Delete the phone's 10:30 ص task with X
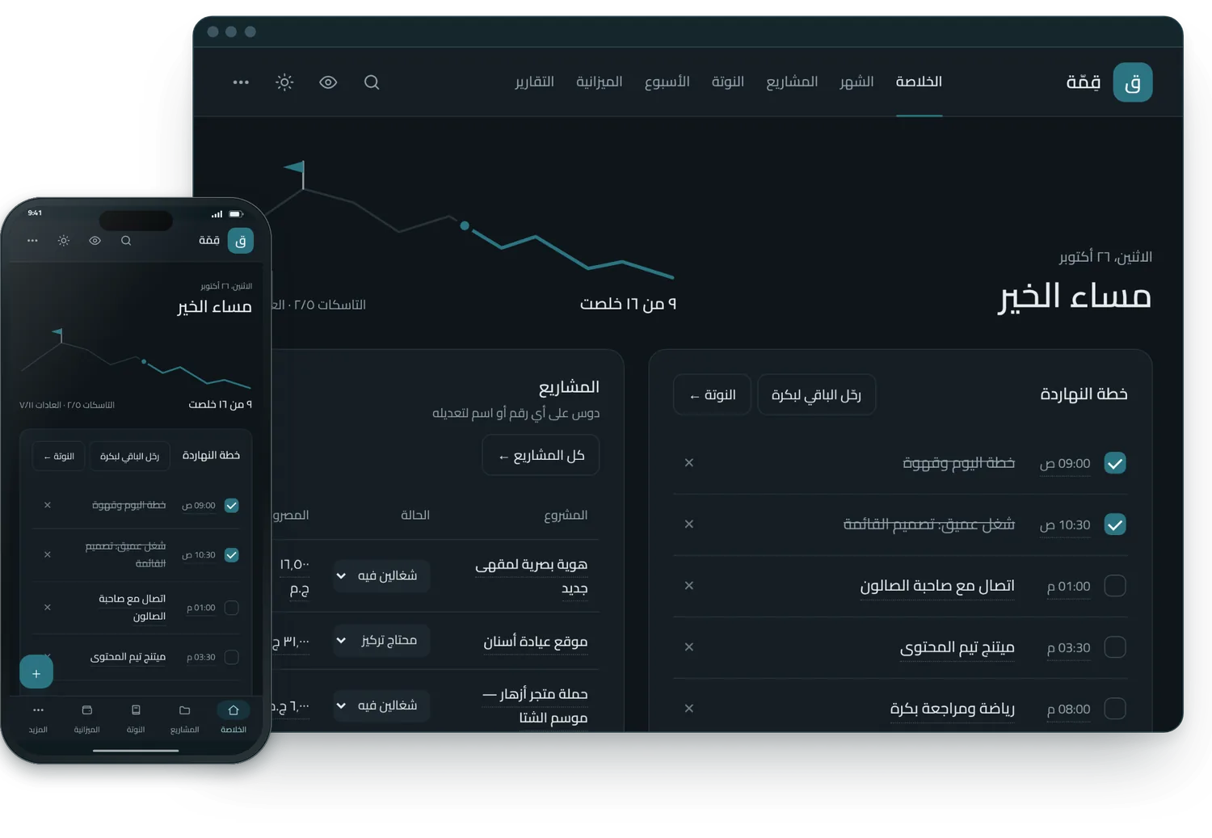Image resolution: width=1212 pixels, height=838 pixels. (x=48, y=554)
